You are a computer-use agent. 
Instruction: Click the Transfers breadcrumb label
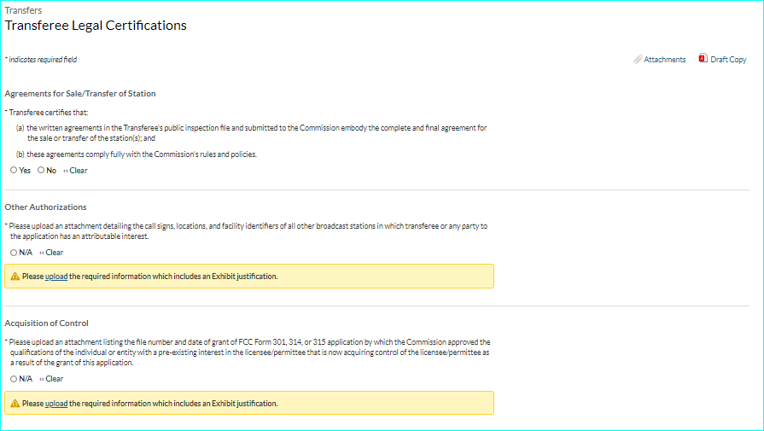coord(24,11)
